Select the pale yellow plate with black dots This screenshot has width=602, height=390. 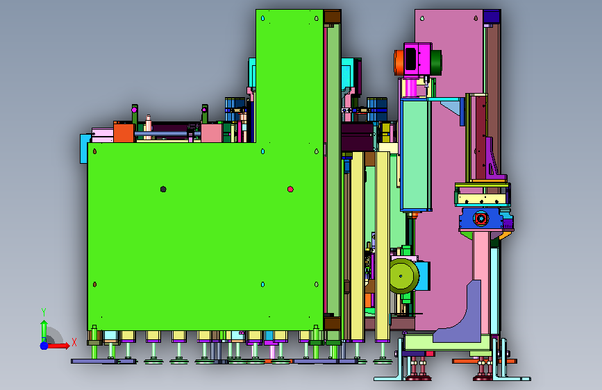(x=482, y=200)
